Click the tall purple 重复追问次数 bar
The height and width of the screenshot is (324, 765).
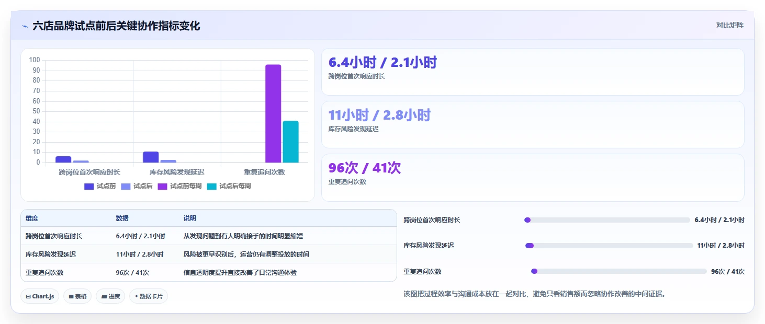(x=273, y=113)
